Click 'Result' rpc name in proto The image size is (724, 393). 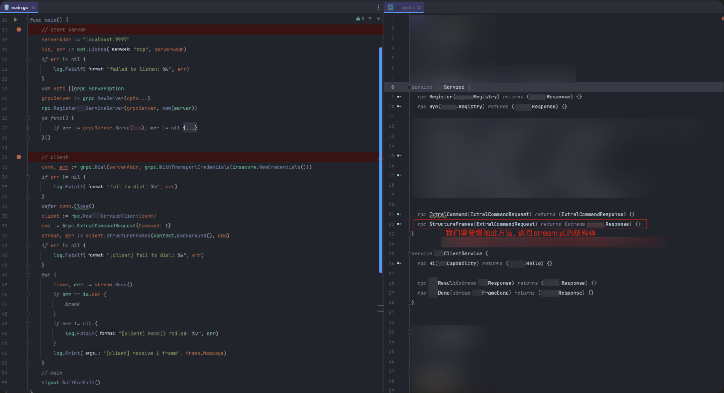pyautogui.click(x=447, y=283)
